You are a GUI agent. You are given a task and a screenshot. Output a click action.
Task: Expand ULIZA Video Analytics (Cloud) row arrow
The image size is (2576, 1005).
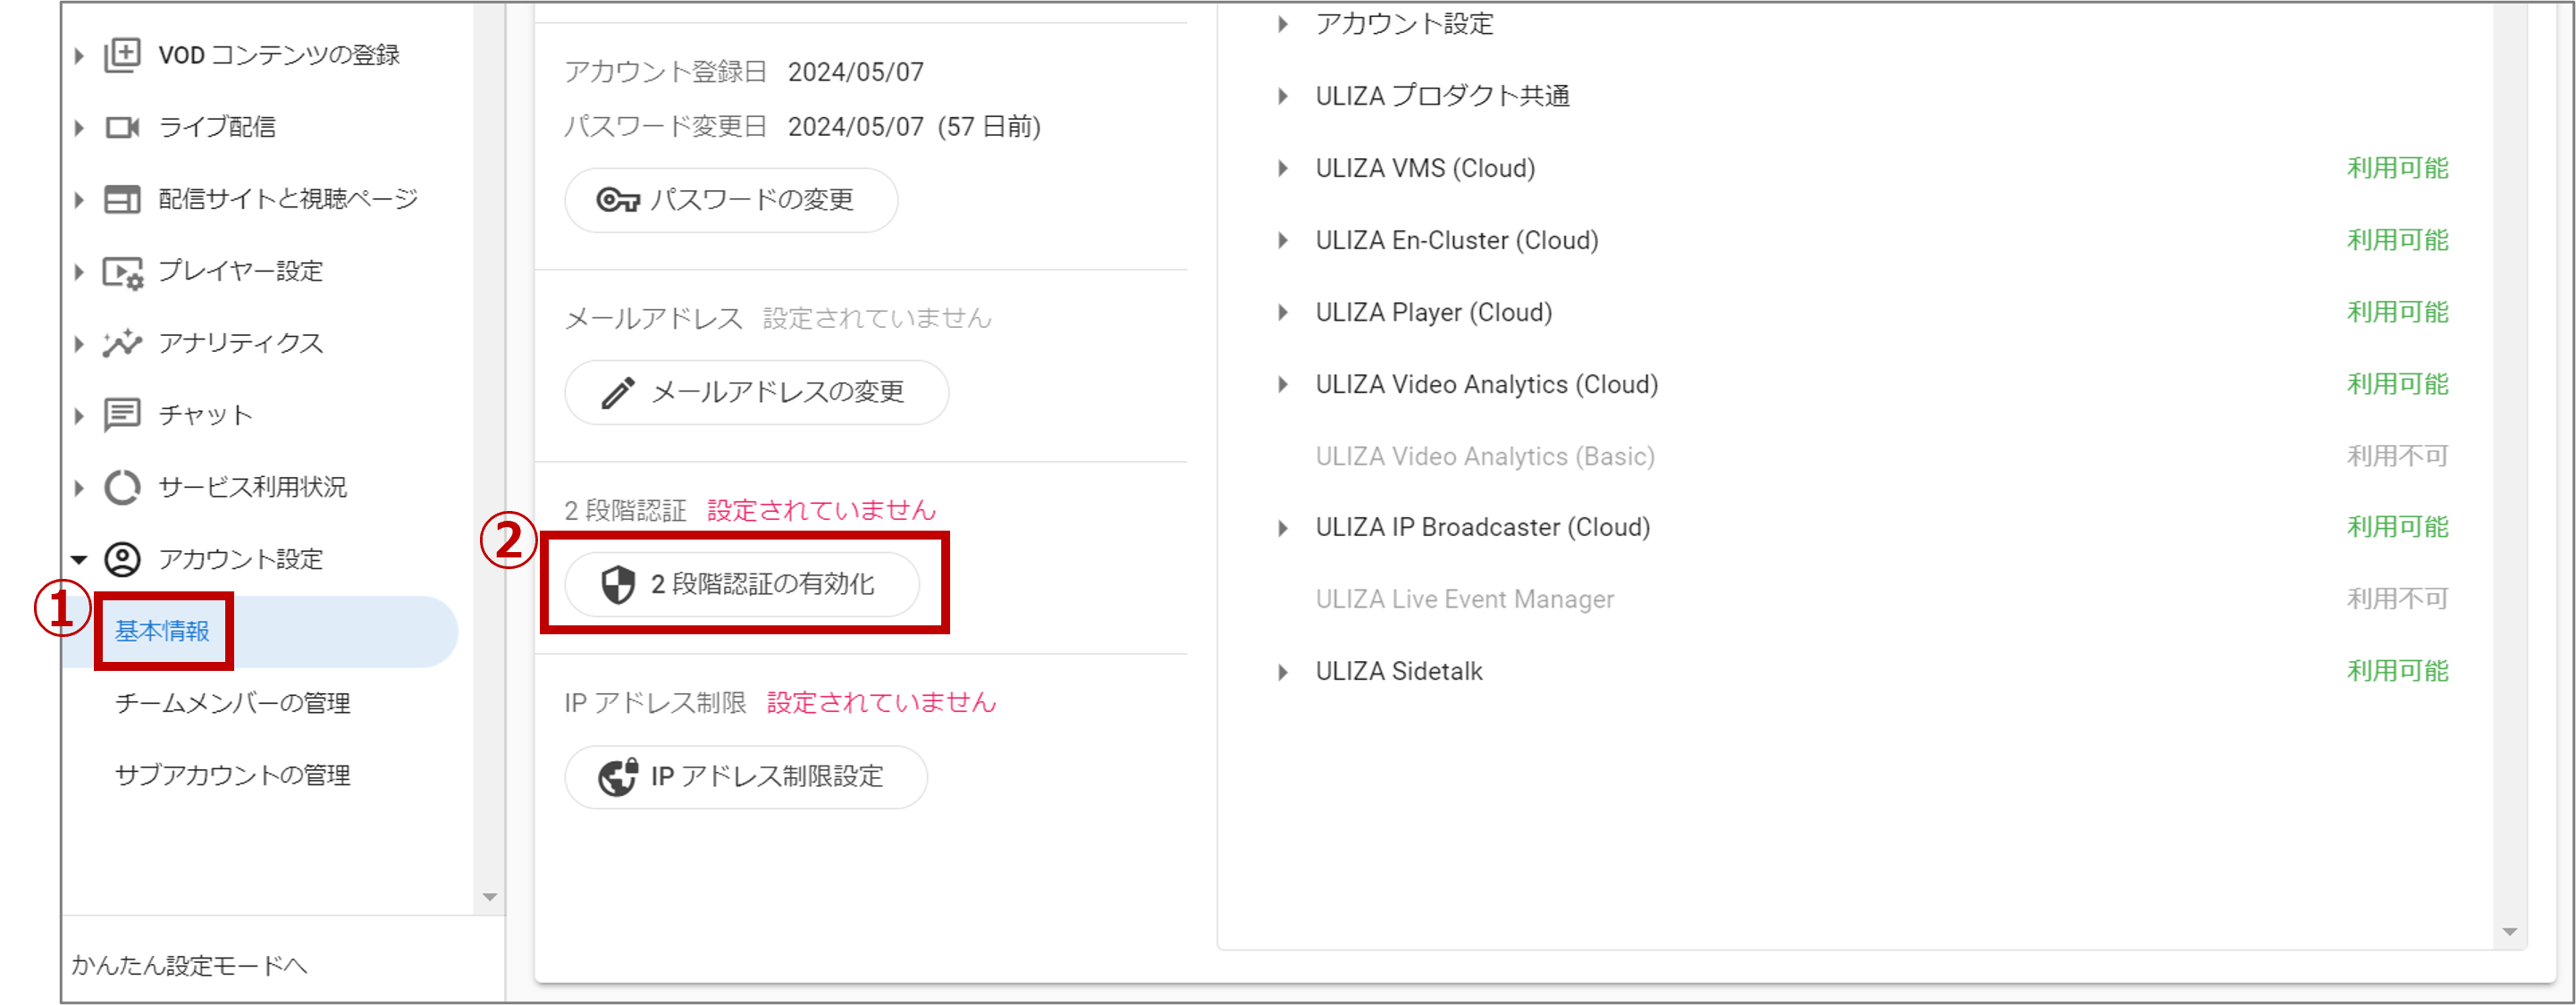[1282, 383]
